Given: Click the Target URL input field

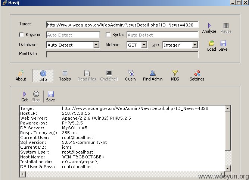Looking at the screenshot, I should 122,25.
